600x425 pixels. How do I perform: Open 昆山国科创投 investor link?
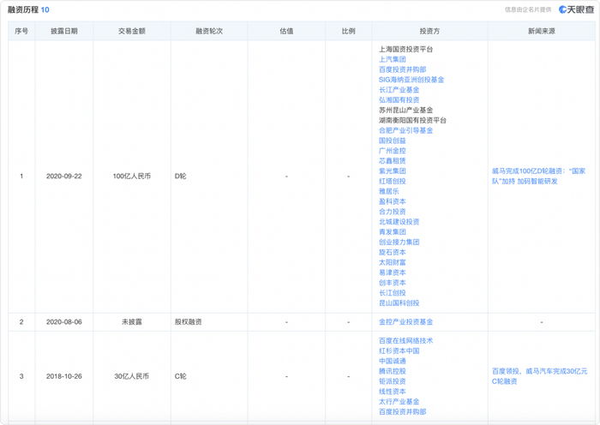[x=399, y=302]
